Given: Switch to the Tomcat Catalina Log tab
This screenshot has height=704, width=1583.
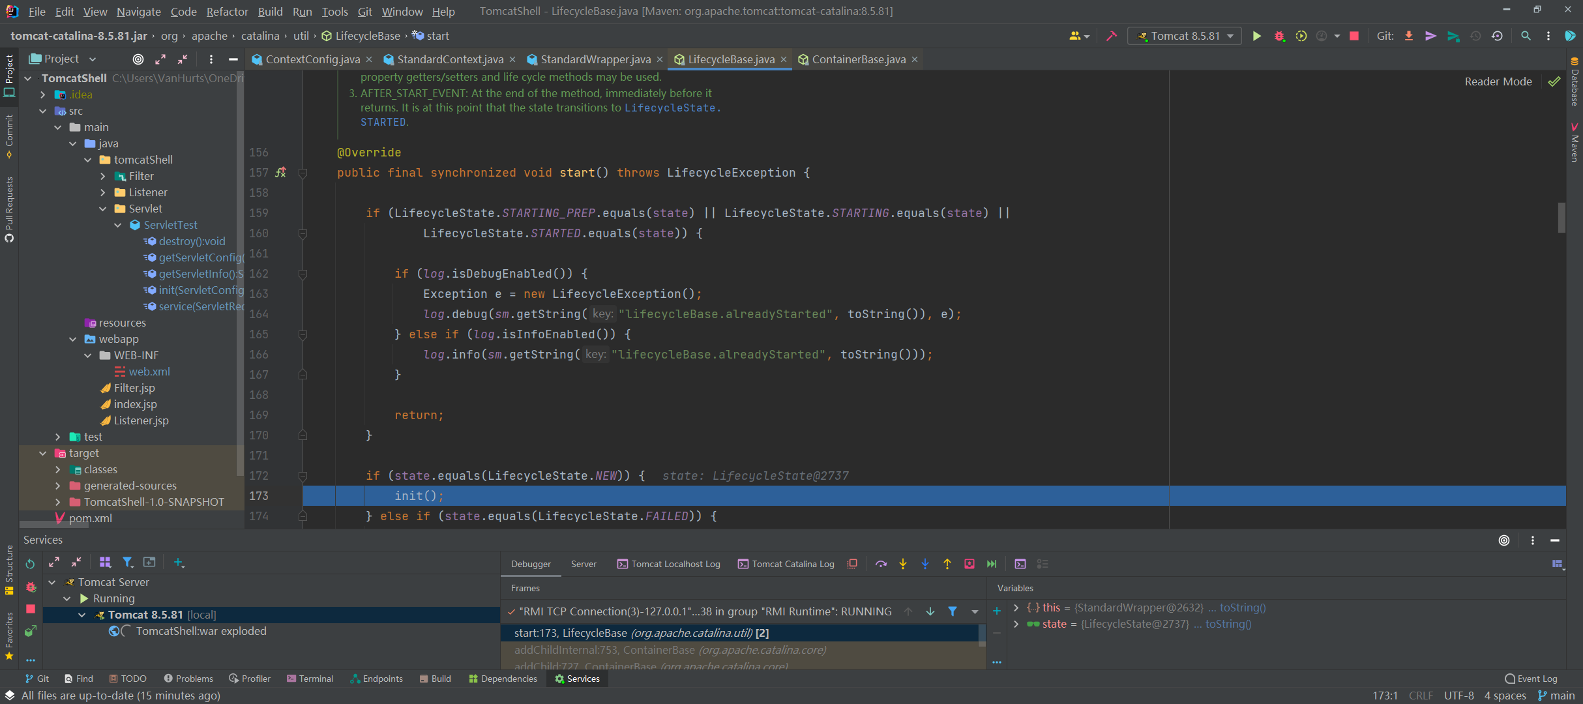Looking at the screenshot, I should pyautogui.click(x=786, y=564).
